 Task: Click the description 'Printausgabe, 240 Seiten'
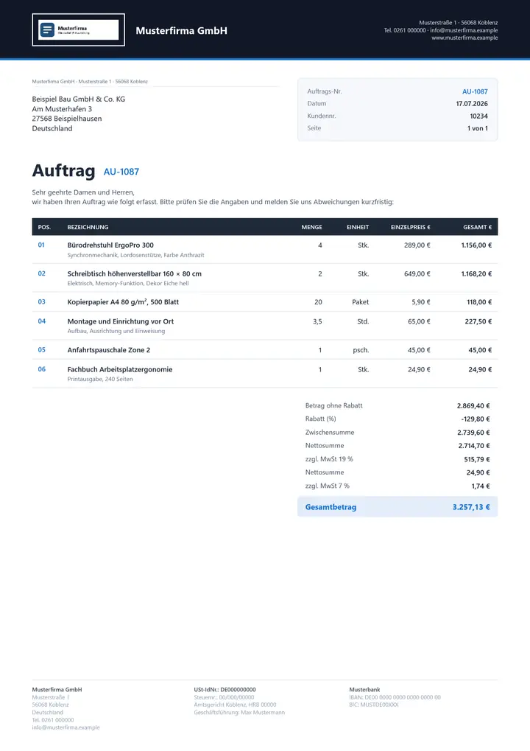pyautogui.click(x=100, y=380)
